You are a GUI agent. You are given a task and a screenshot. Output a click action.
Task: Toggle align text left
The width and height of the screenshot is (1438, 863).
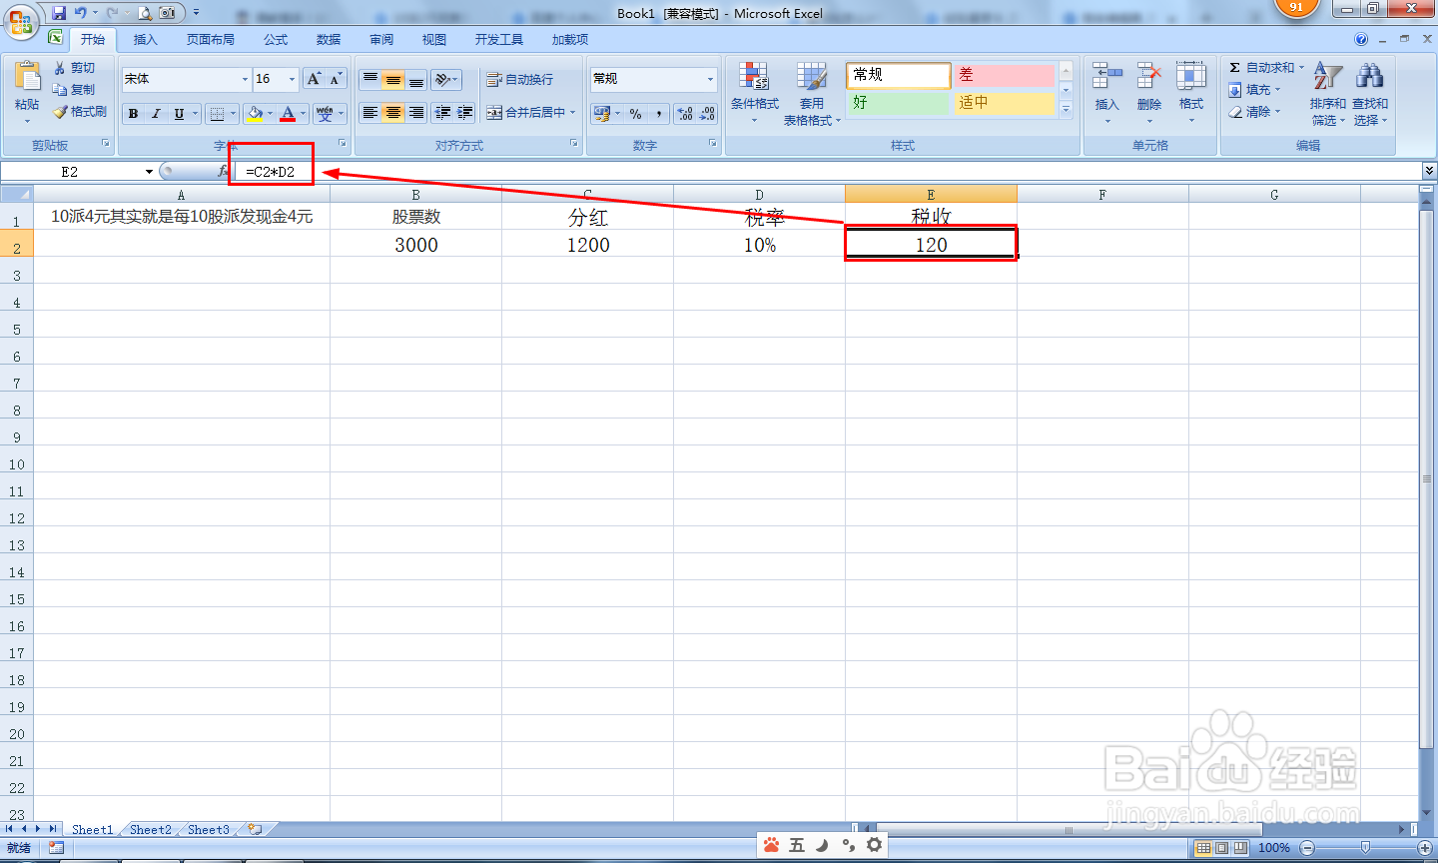(370, 113)
